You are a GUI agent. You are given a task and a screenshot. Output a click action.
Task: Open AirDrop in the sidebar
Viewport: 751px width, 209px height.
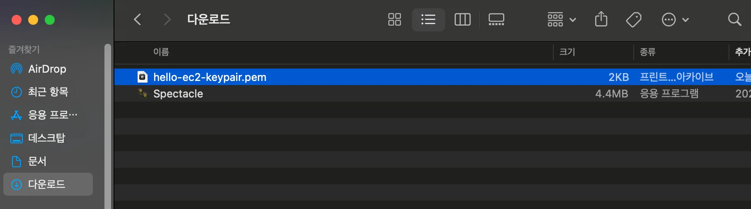[48, 69]
